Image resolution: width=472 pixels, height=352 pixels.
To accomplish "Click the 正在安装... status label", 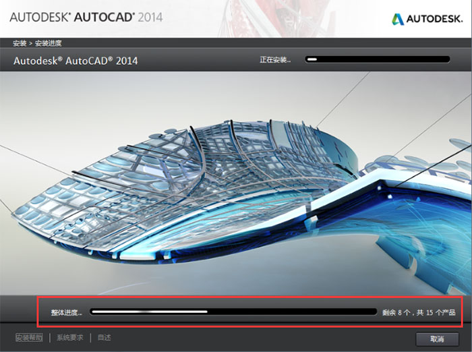I will click(x=275, y=59).
